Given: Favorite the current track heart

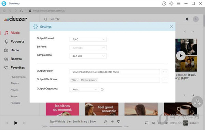Looking at the screenshot, I should pos(119,121).
